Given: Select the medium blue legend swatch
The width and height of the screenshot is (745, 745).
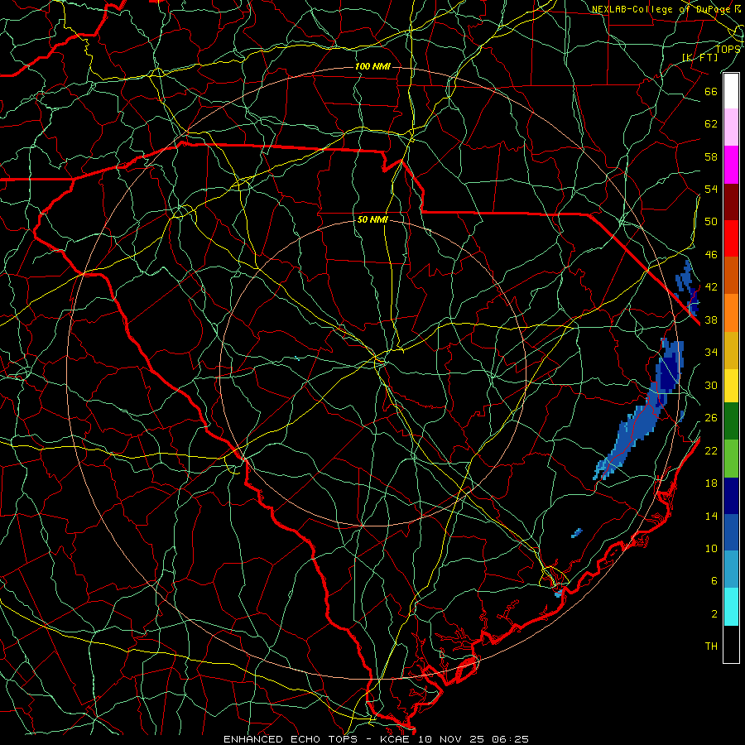Looking at the screenshot, I should coord(731,532).
